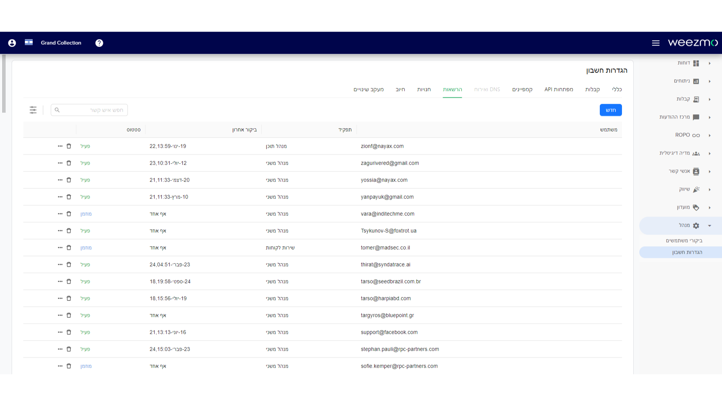Expand the אנשי קשר section arrow
The width and height of the screenshot is (722, 406).
(710, 171)
